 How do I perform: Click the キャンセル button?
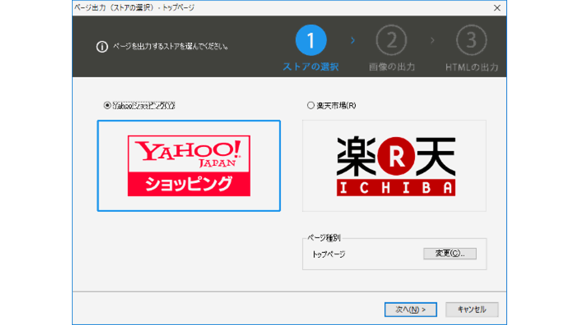point(472,309)
